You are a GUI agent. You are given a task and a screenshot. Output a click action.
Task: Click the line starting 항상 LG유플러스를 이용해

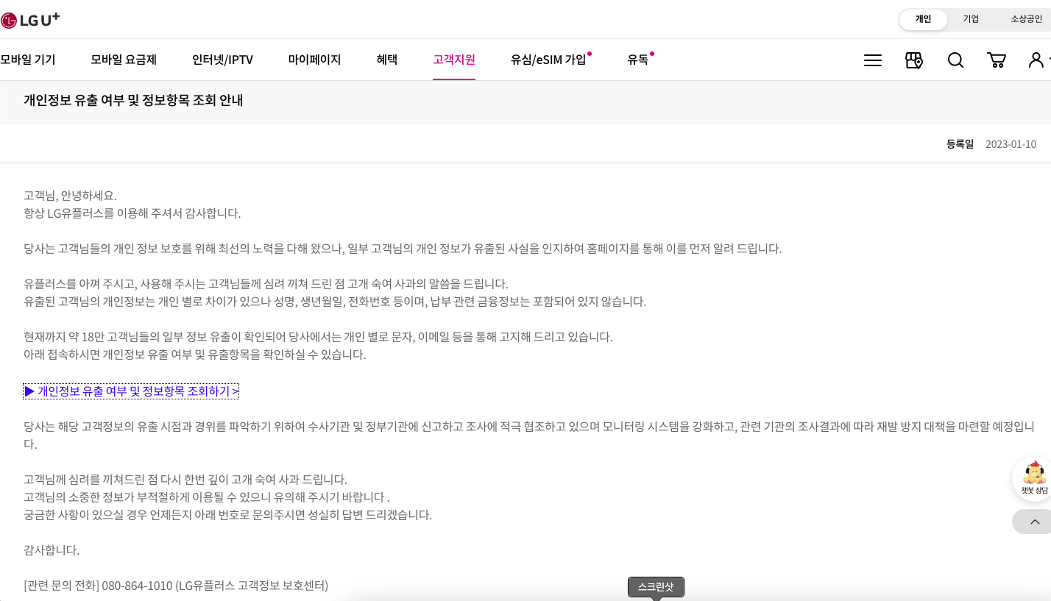point(132,213)
